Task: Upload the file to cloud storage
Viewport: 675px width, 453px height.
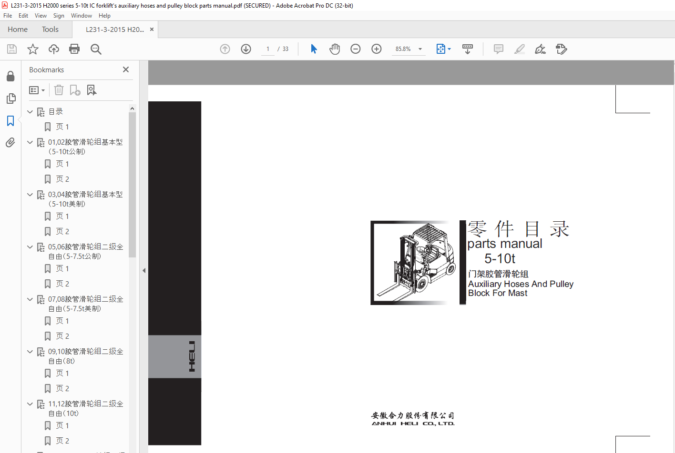Action: tap(54, 49)
